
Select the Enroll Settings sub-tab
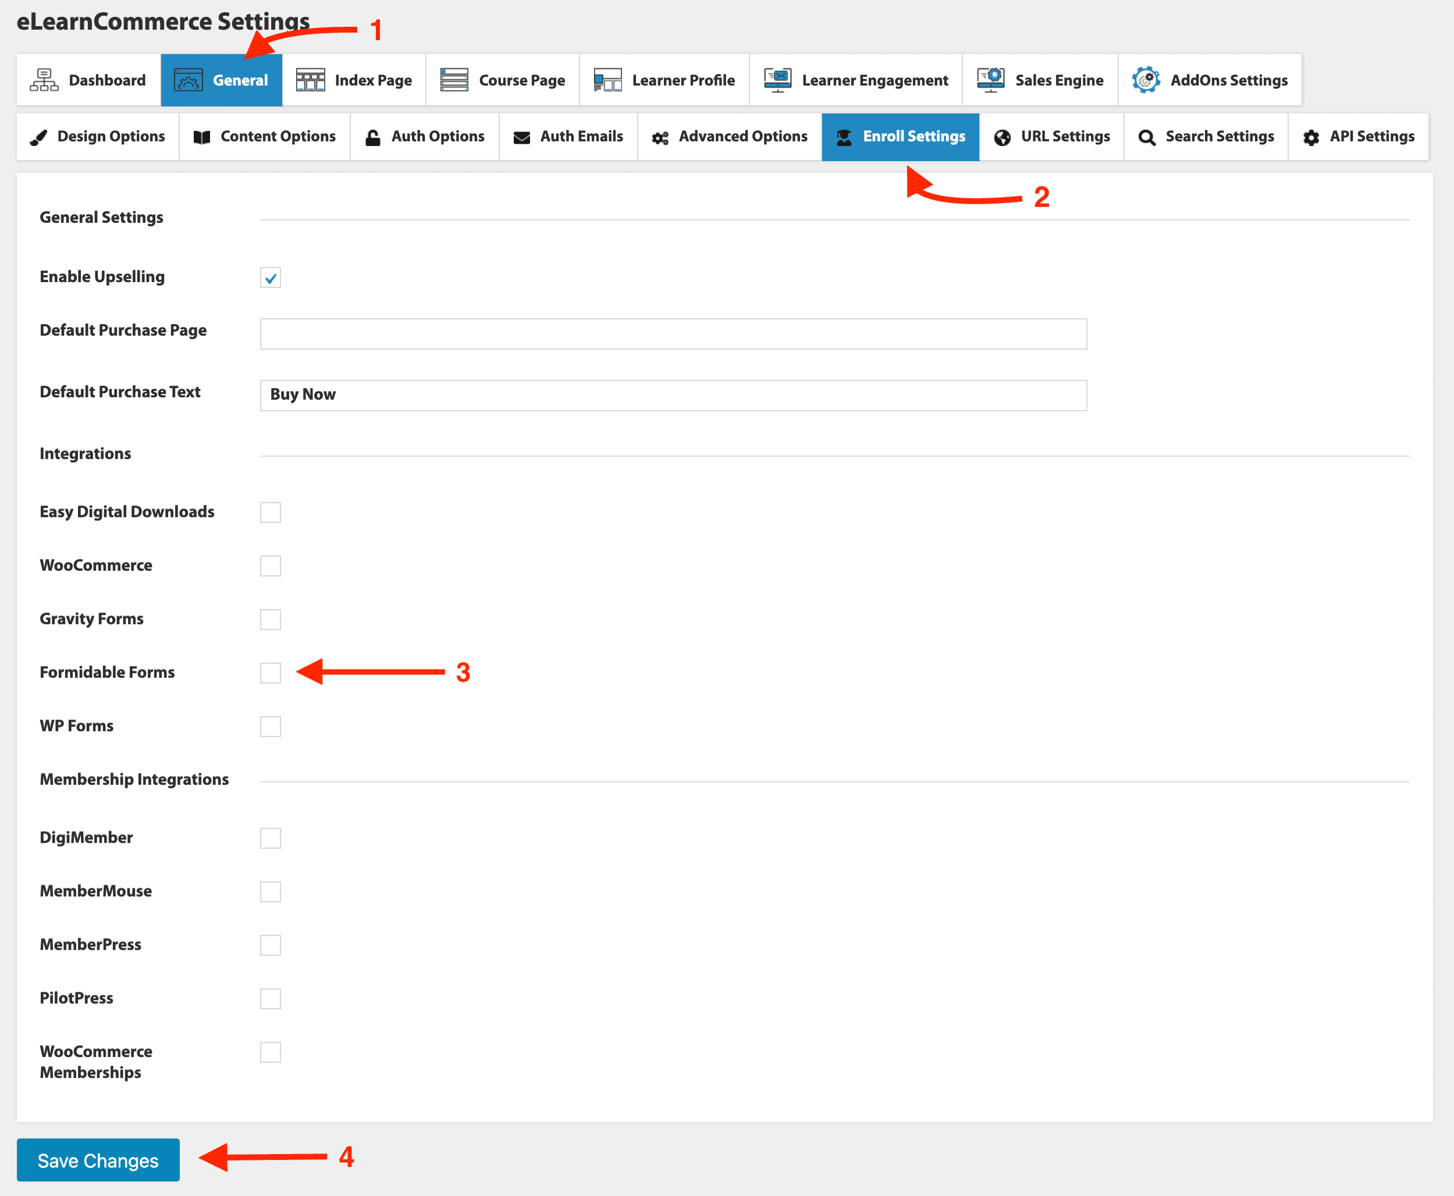[901, 137]
